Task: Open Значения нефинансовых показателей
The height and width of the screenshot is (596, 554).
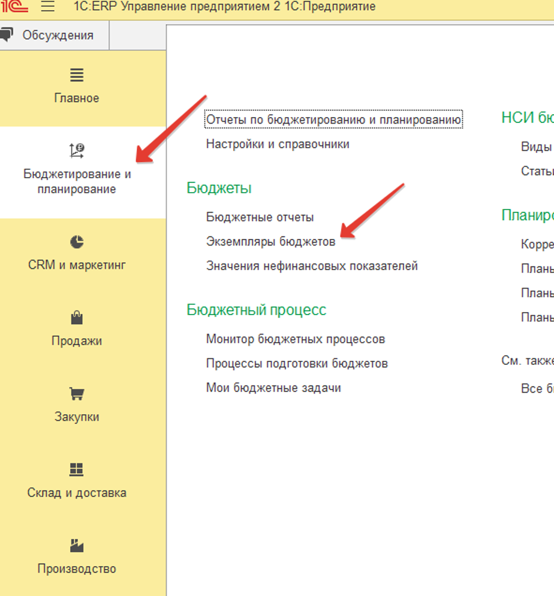Action: tap(312, 266)
